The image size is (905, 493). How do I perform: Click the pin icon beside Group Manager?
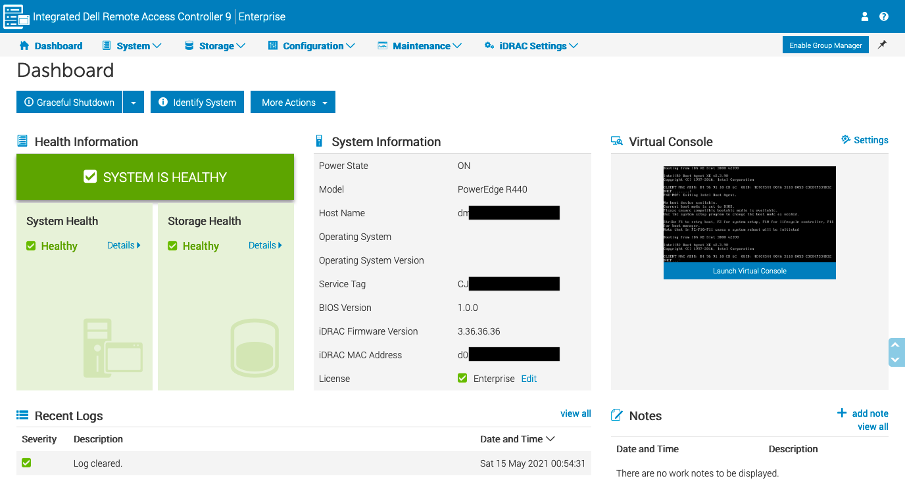pyautogui.click(x=883, y=45)
